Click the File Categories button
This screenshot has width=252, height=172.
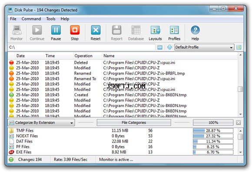pyautogui.click(x=134, y=123)
